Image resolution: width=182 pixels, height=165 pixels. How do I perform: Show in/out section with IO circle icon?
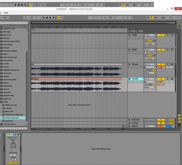[179, 115]
